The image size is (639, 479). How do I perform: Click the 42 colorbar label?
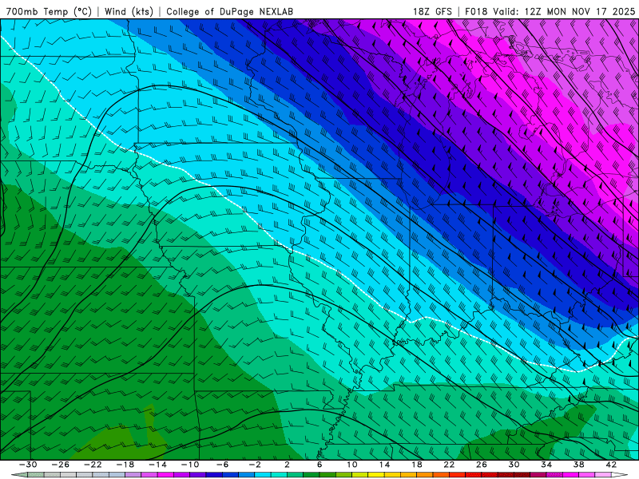click(611, 465)
